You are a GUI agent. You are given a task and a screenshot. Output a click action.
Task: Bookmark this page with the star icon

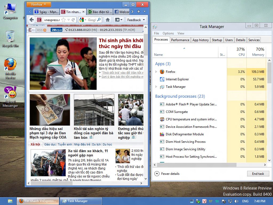tap(63, 20)
